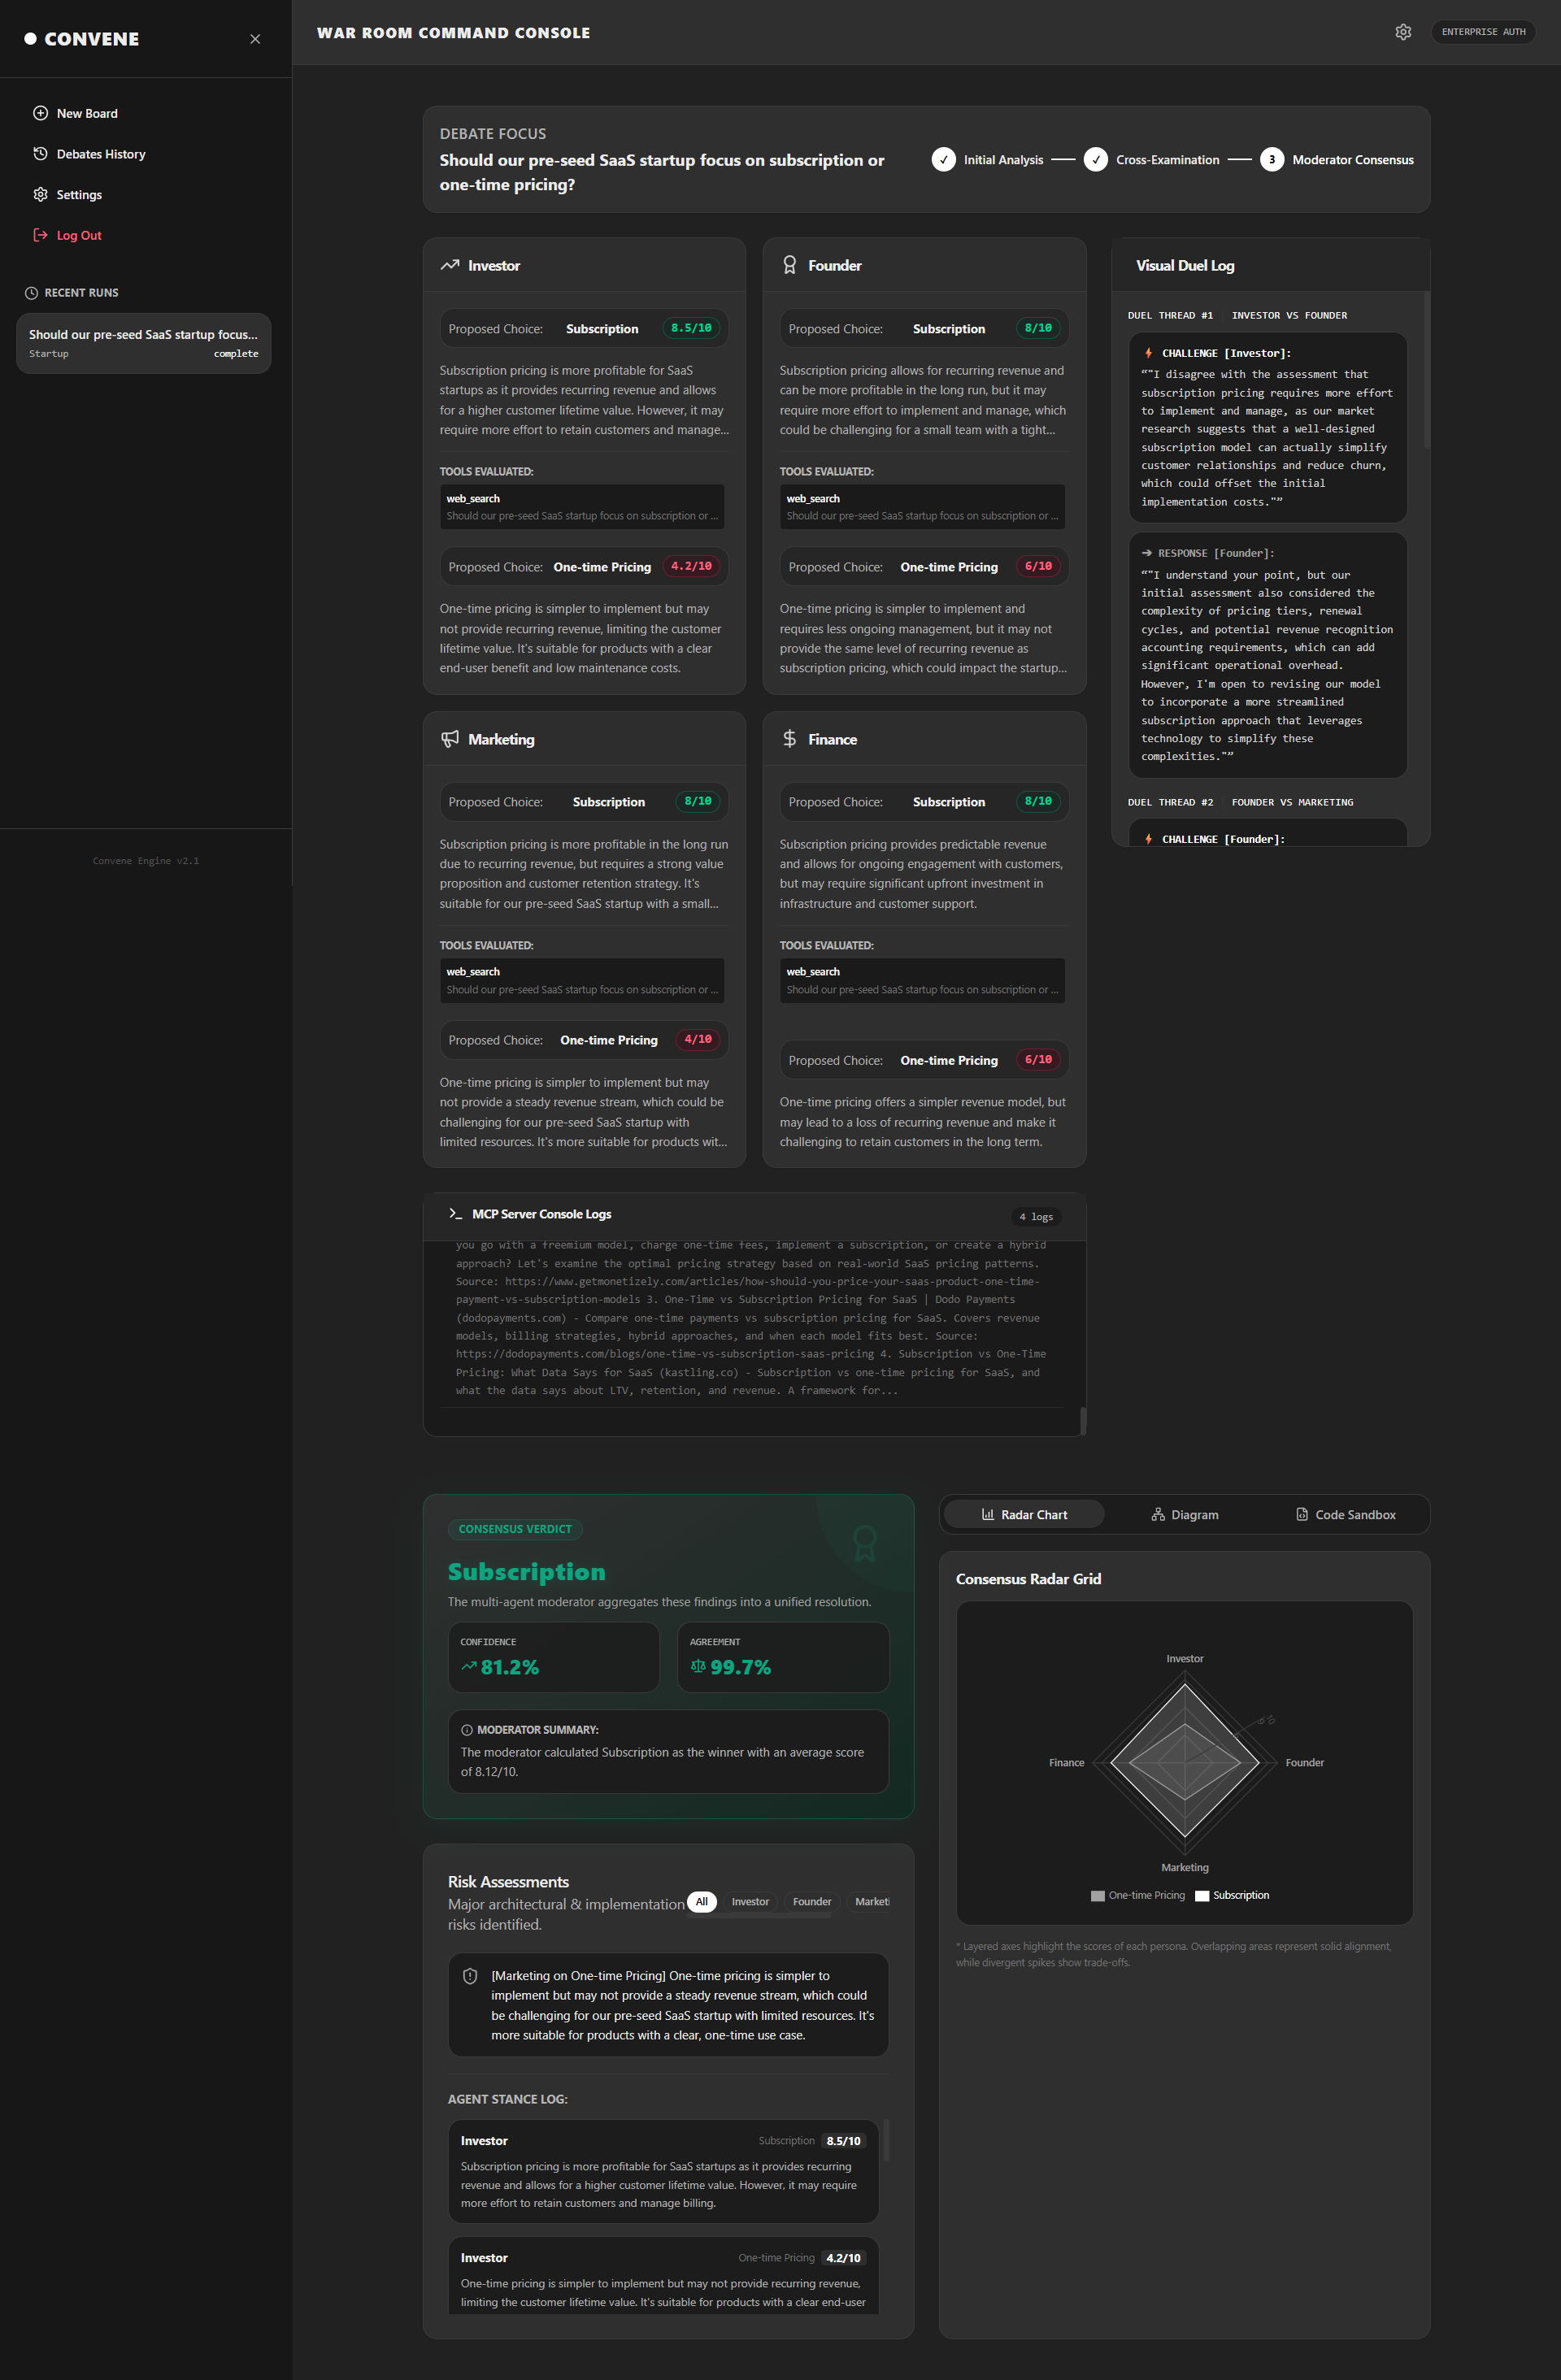Toggle the Subscription series in the radar legend
The height and width of the screenshot is (2380, 1561).
coord(1232,1896)
